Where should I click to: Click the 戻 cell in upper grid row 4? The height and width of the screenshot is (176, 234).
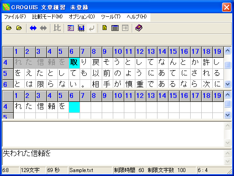pyautogui.click(x=96, y=63)
